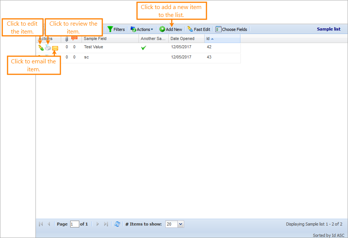Image resolution: width=348 pixels, height=238 pixels.
Task: Refresh the list with the refresh icon
Action: (117, 224)
